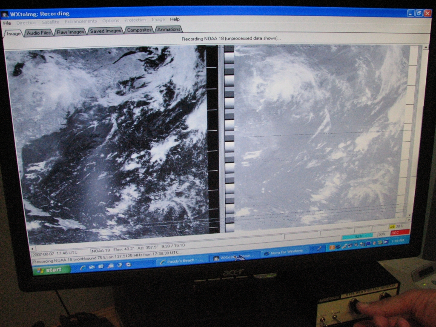Click the 50% status box

[x=382, y=234]
